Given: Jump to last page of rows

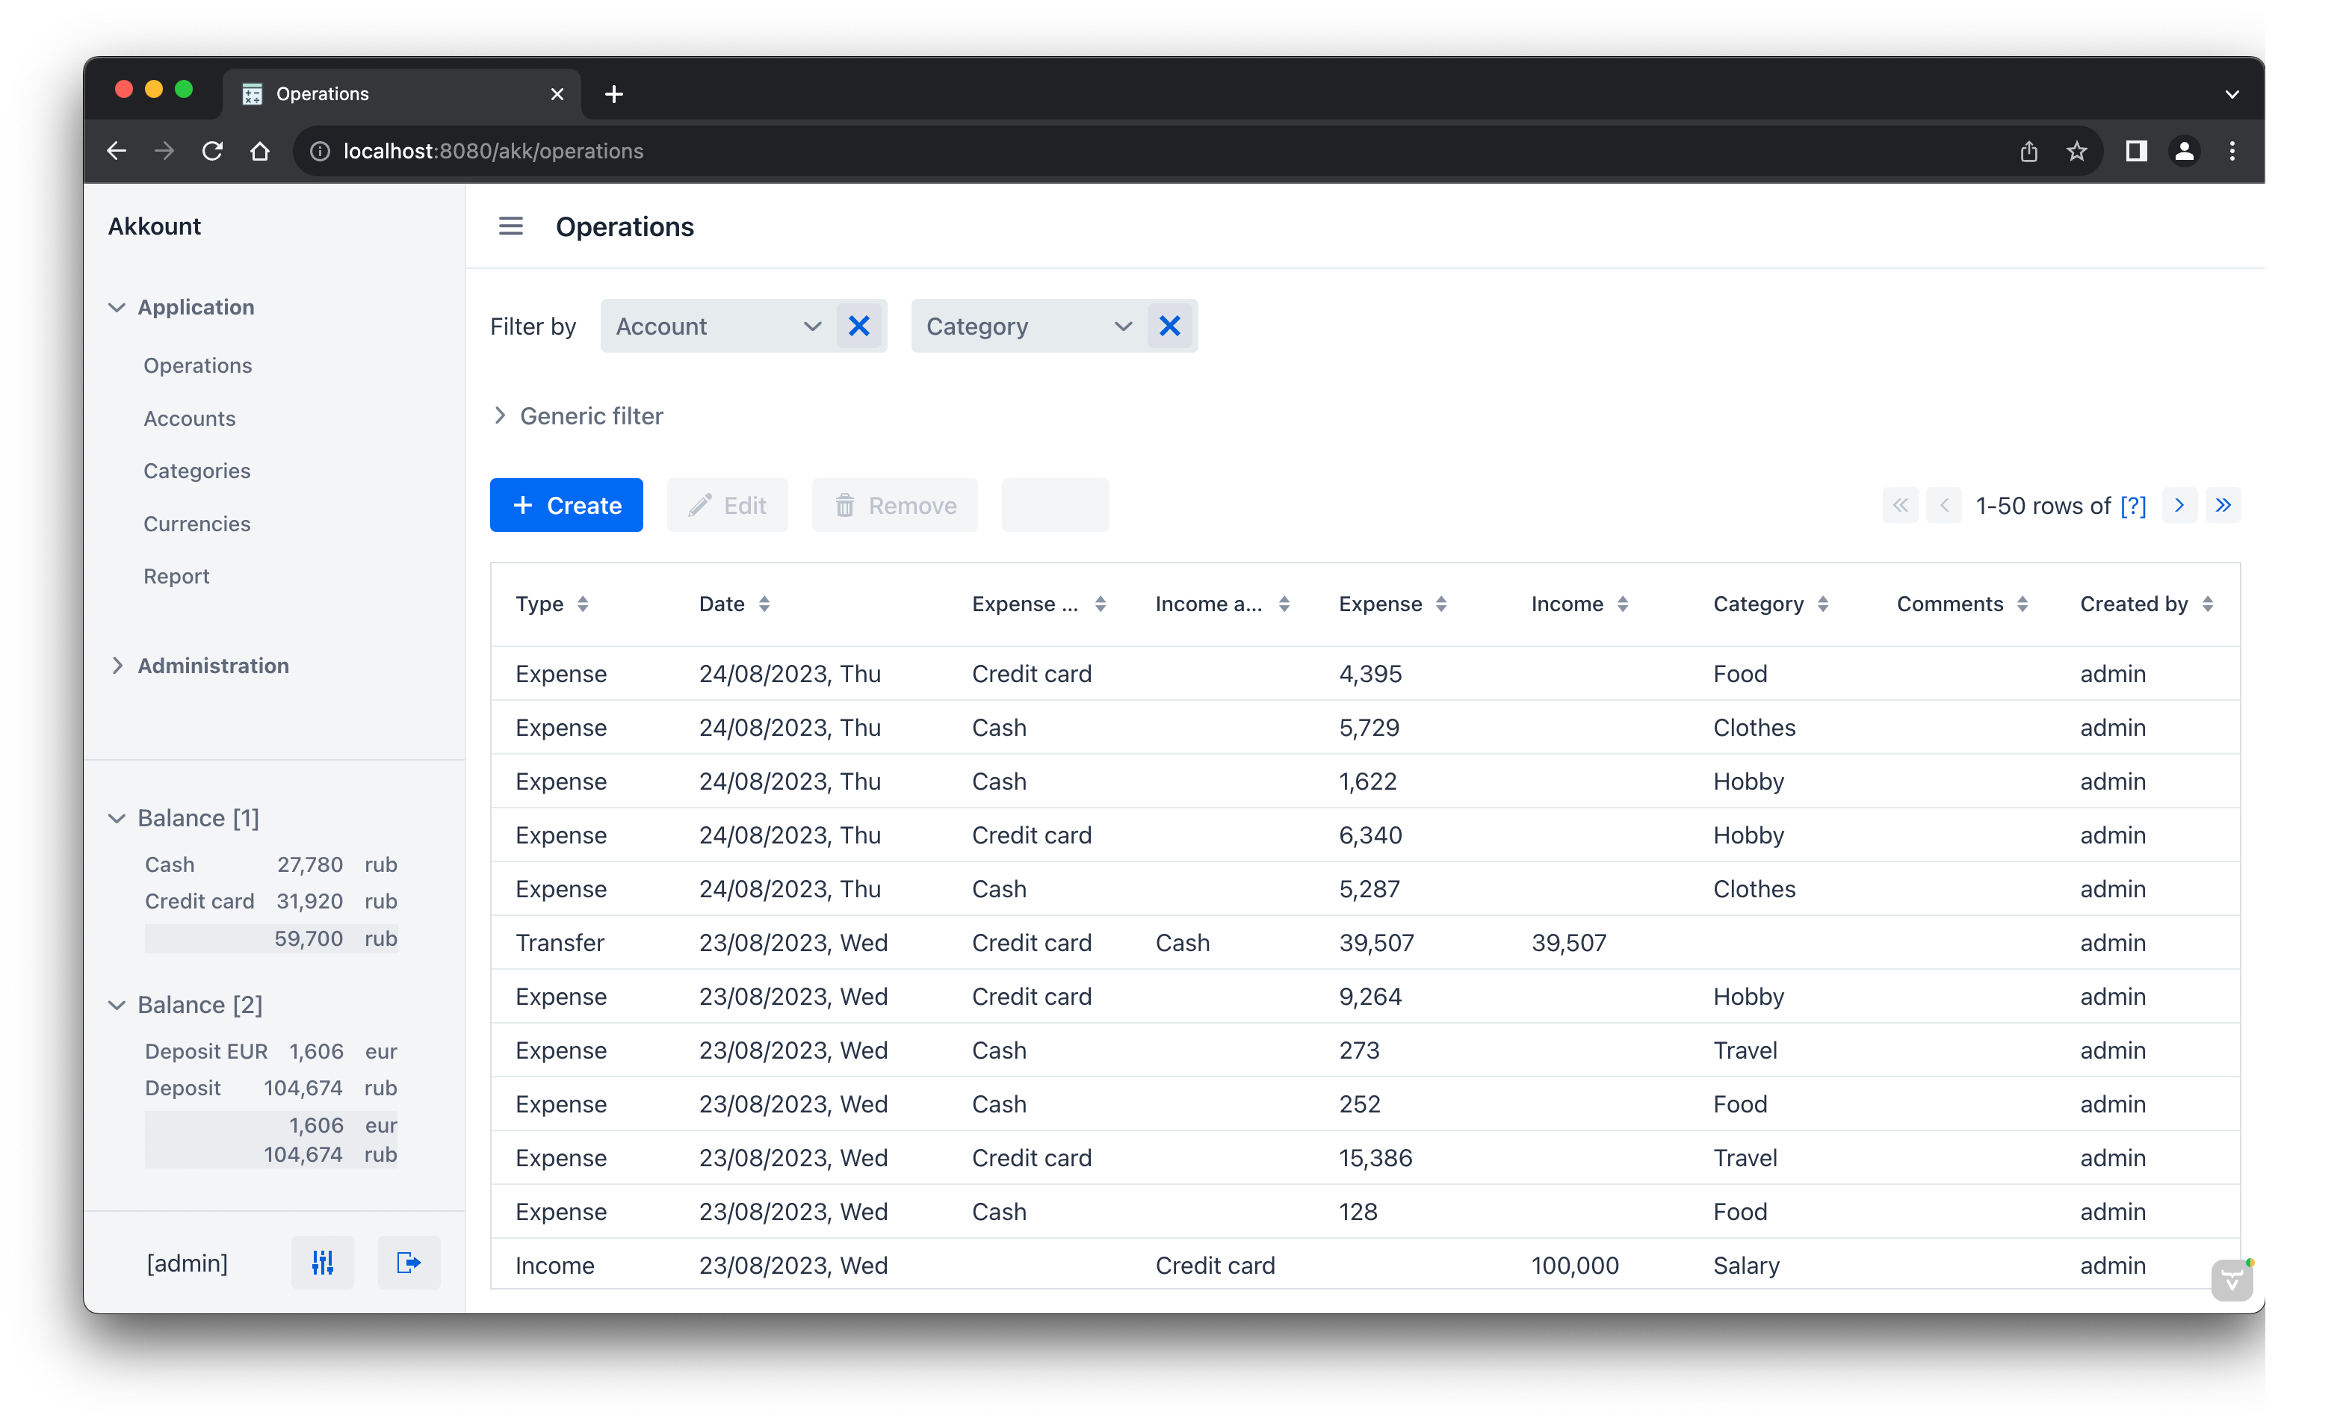Looking at the screenshot, I should coord(2223,505).
